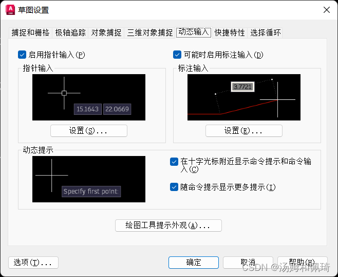Toggle the 可能时启用标注输入(D) checkbox
Image resolution: width=338 pixels, height=277 pixels.
click(x=177, y=55)
